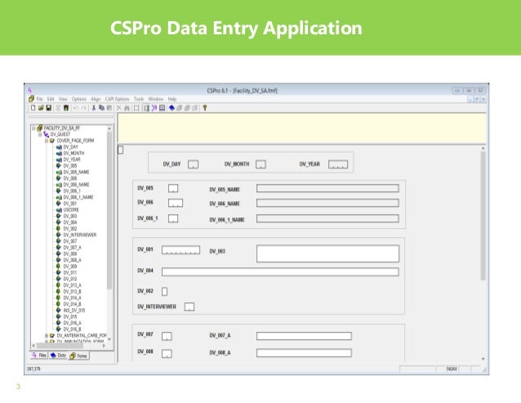This screenshot has height=403, width=521.
Task: Open the File menu
Action: point(39,99)
